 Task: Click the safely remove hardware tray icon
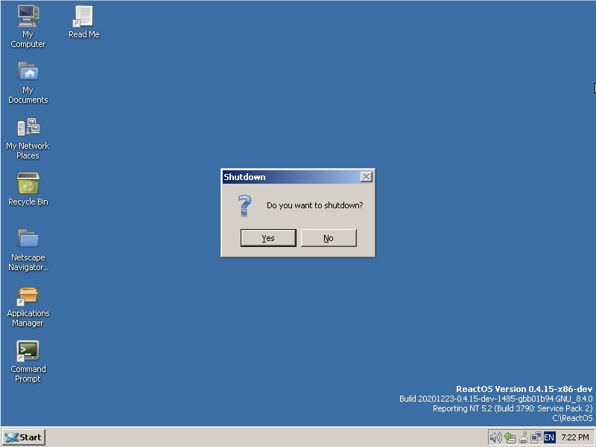(x=510, y=437)
